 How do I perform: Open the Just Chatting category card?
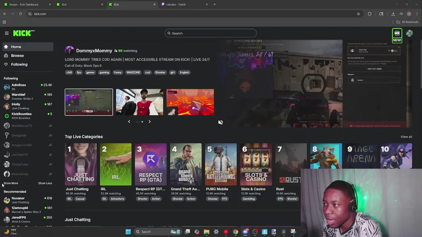coord(80,165)
